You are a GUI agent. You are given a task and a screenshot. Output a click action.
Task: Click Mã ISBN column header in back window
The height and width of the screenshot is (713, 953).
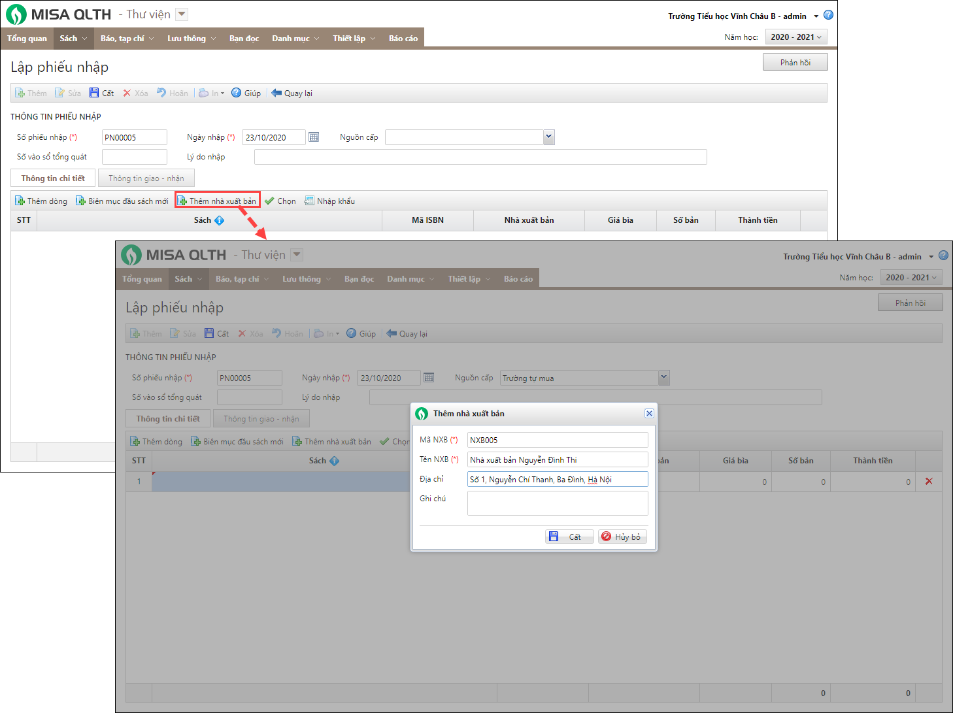coord(427,220)
